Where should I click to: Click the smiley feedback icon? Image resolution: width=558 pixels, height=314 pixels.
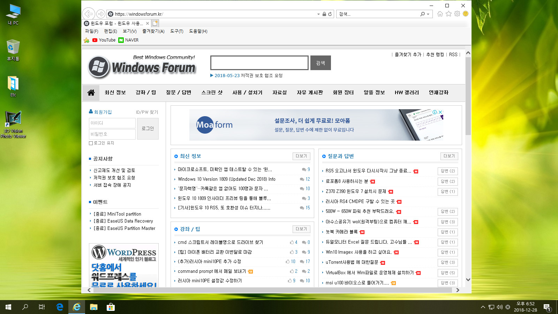(466, 14)
